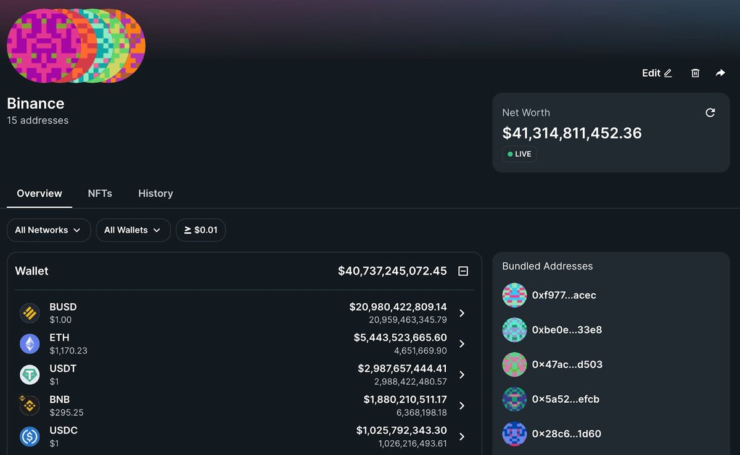
Task: Open bundled address 0xbe0e...33e8
Action: click(567, 330)
